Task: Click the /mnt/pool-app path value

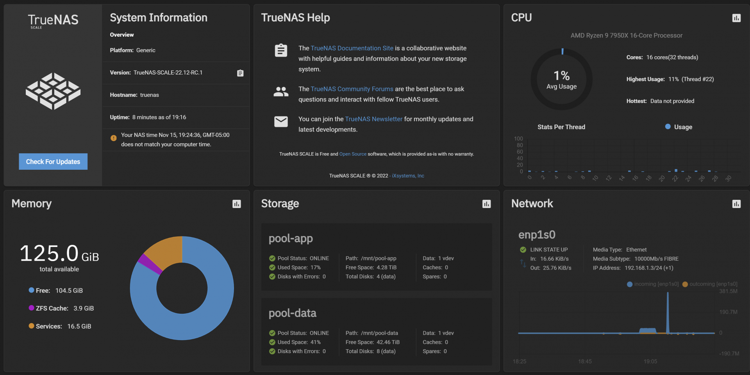Action: pyautogui.click(x=379, y=258)
